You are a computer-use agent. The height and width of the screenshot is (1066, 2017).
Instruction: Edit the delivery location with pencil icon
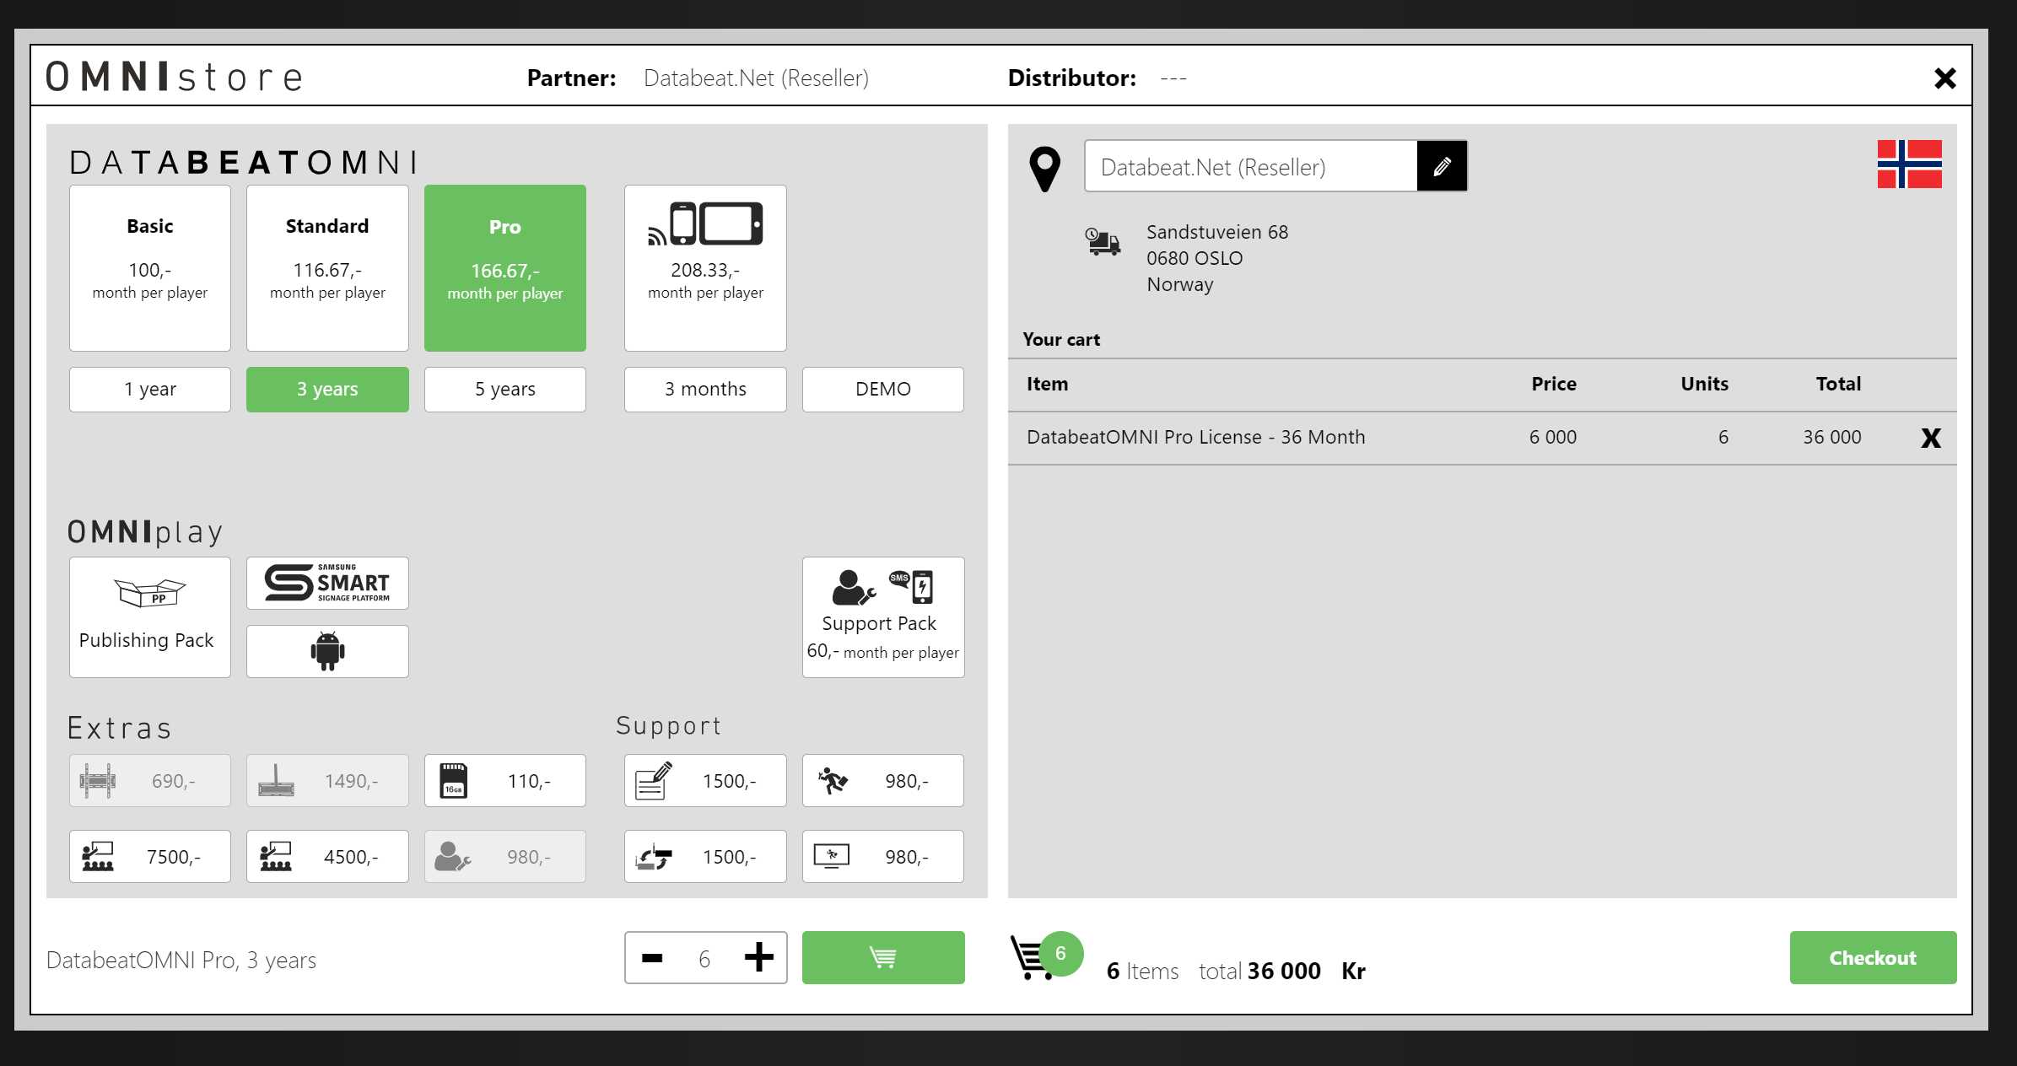tap(1442, 166)
